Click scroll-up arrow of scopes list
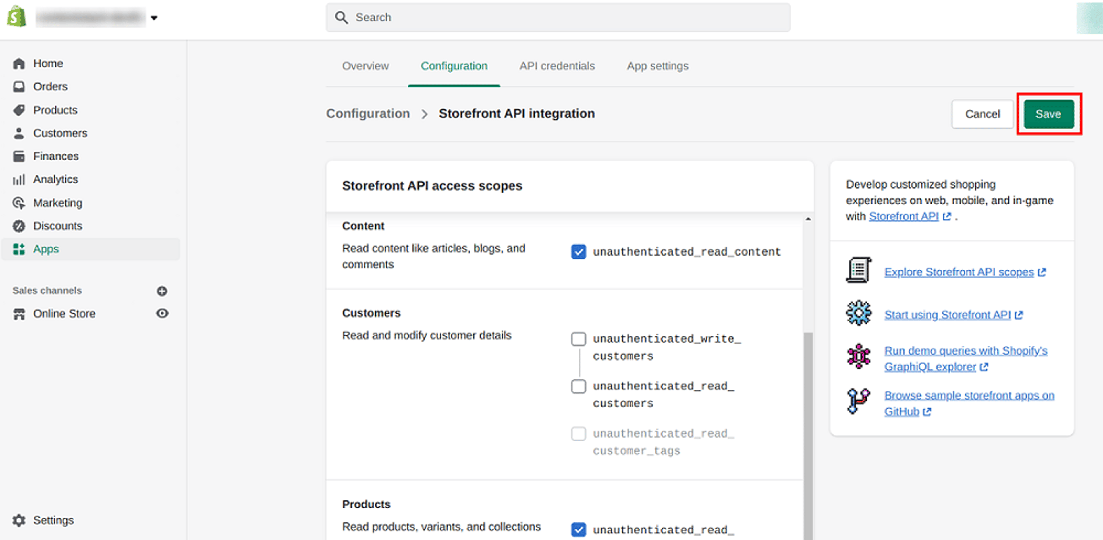This screenshot has height=540, width=1103. coord(808,219)
